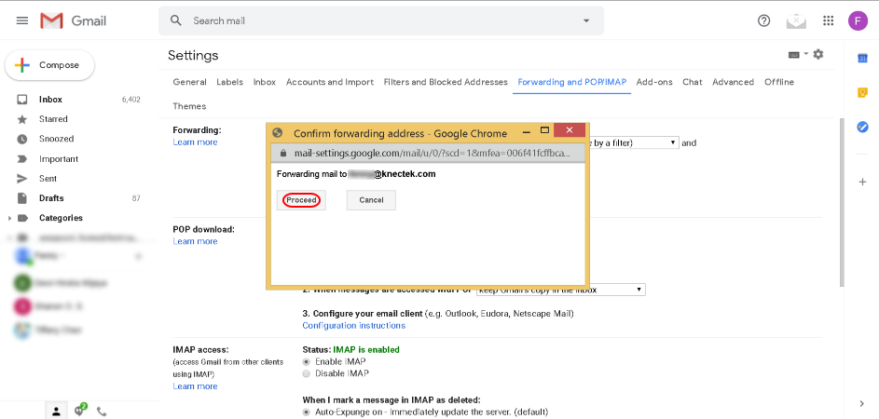Minimize the Confirm forwarding address window

click(527, 132)
